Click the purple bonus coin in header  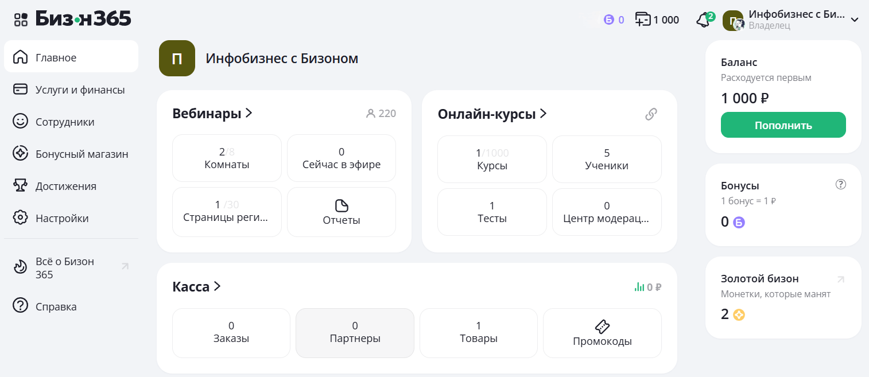[x=609, y=20]
